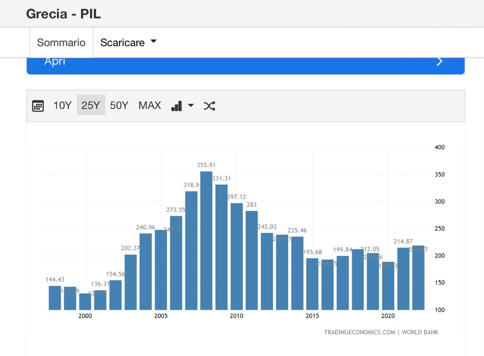The width and height of the screenshot is (484, 356).
Task: Select the 10Y time range
Action: (62, 105)
